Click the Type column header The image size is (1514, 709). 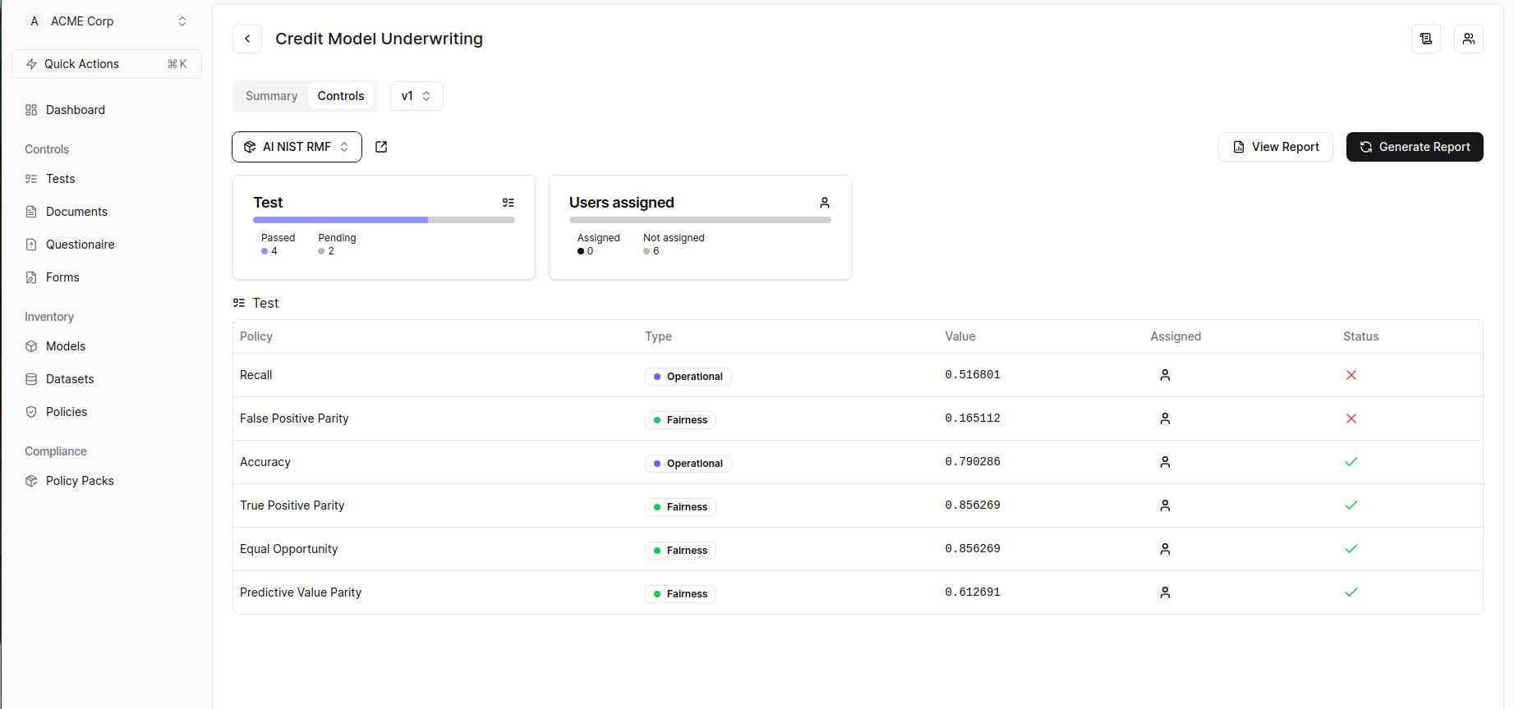(x=658, y=336)
